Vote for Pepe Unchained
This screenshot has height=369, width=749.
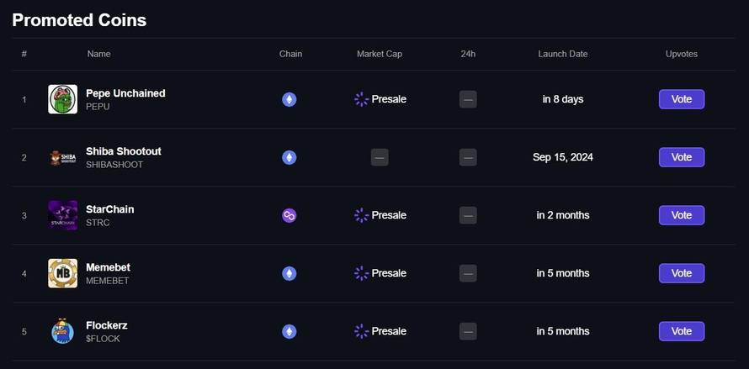click(x=682, y=99)
